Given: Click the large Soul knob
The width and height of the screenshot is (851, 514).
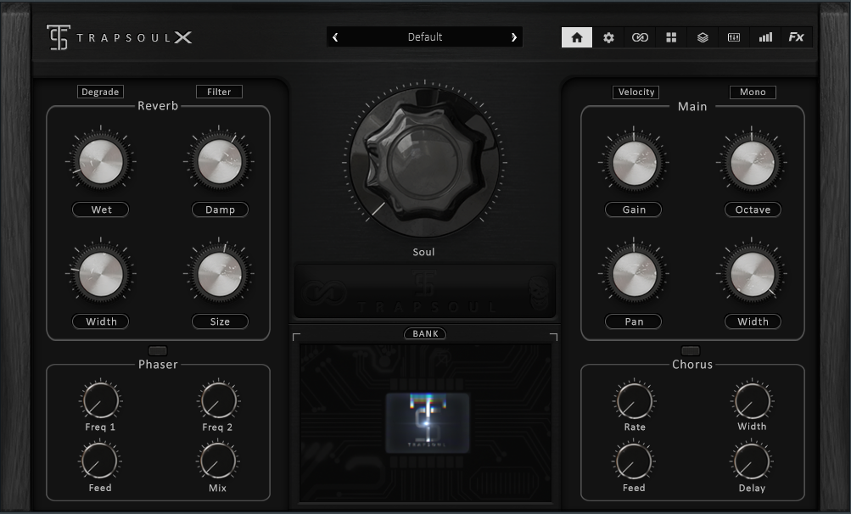Looking at the screenshot, I should coord(423,162).
